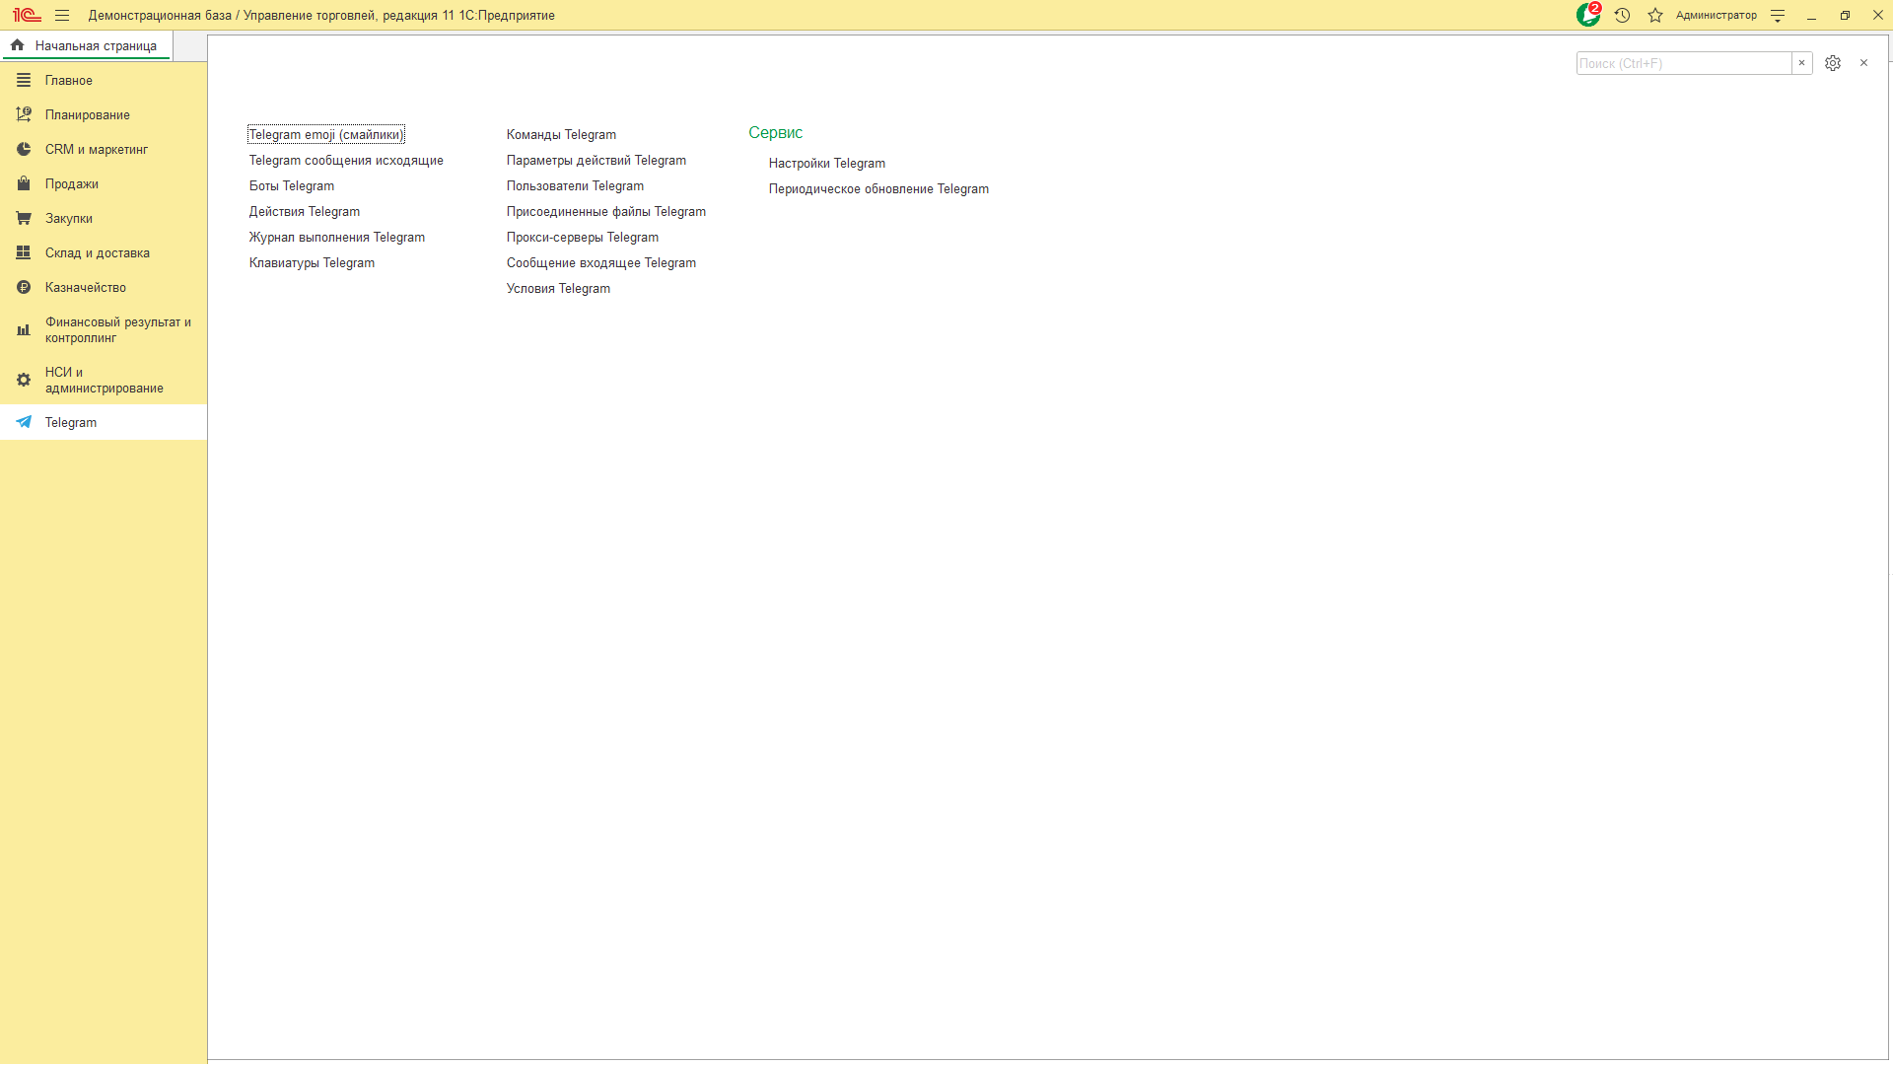Open Периодическое обновление Telegram
1893x1065 pixels.
pyautogui.click(x=878, y=188)
